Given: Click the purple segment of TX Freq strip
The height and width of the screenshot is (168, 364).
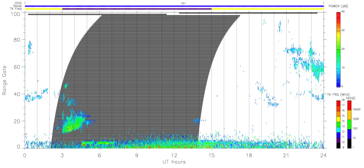Looking at the screenshot, I should [137, 9].
